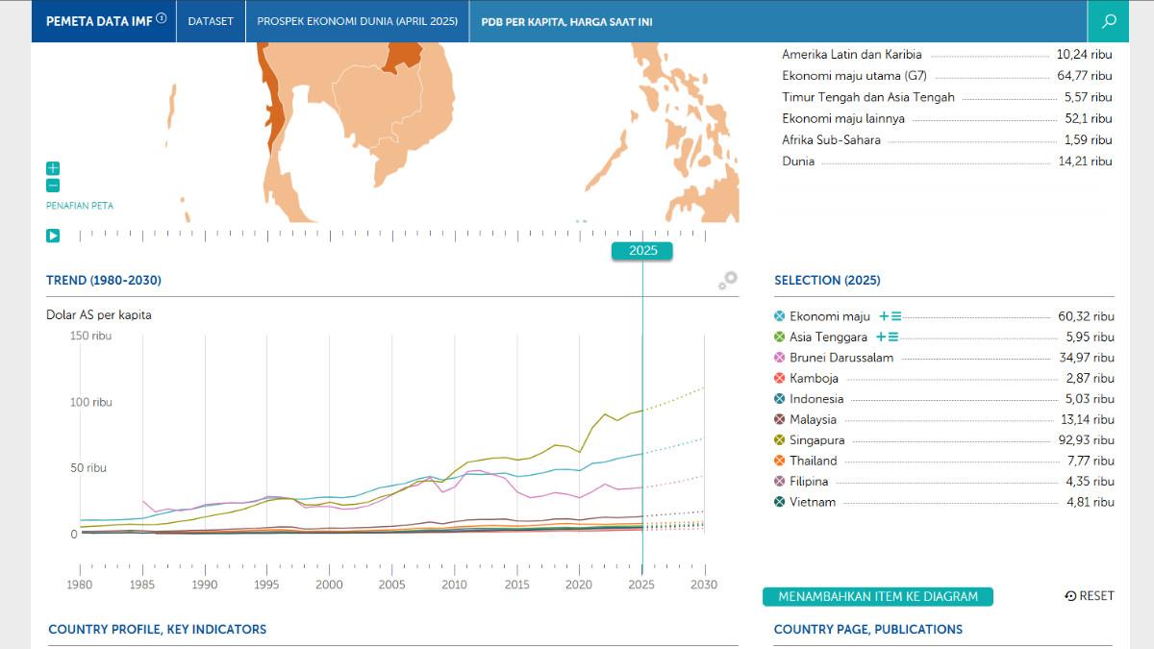Screen dimensions: 1154x649
Task: Open Prospek Ekonomi Dunia (April 2025) tab
Action: coord(357,21)
